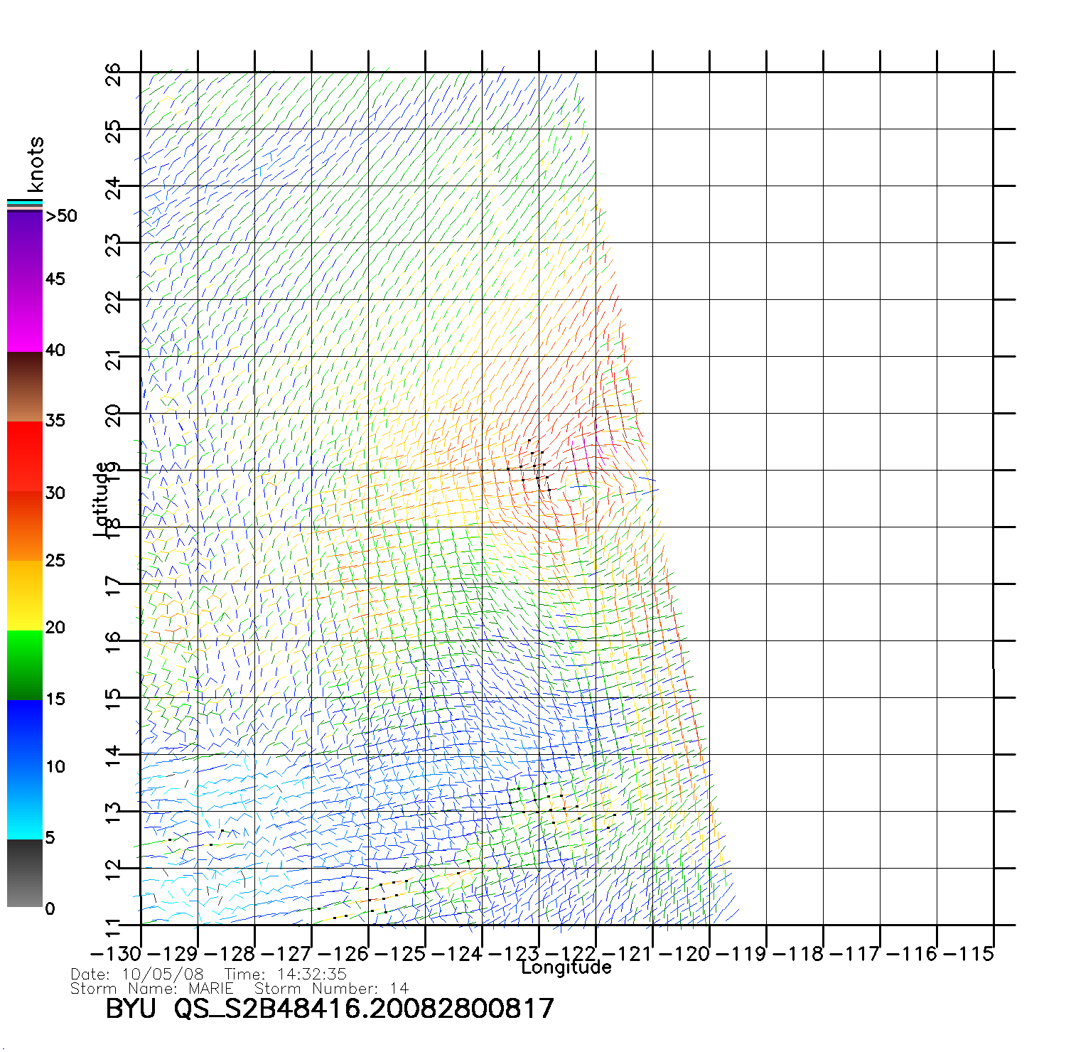Pick the red 30-35 knots legend segment
Screen dimensions: 1066x1052
point(25,455)
